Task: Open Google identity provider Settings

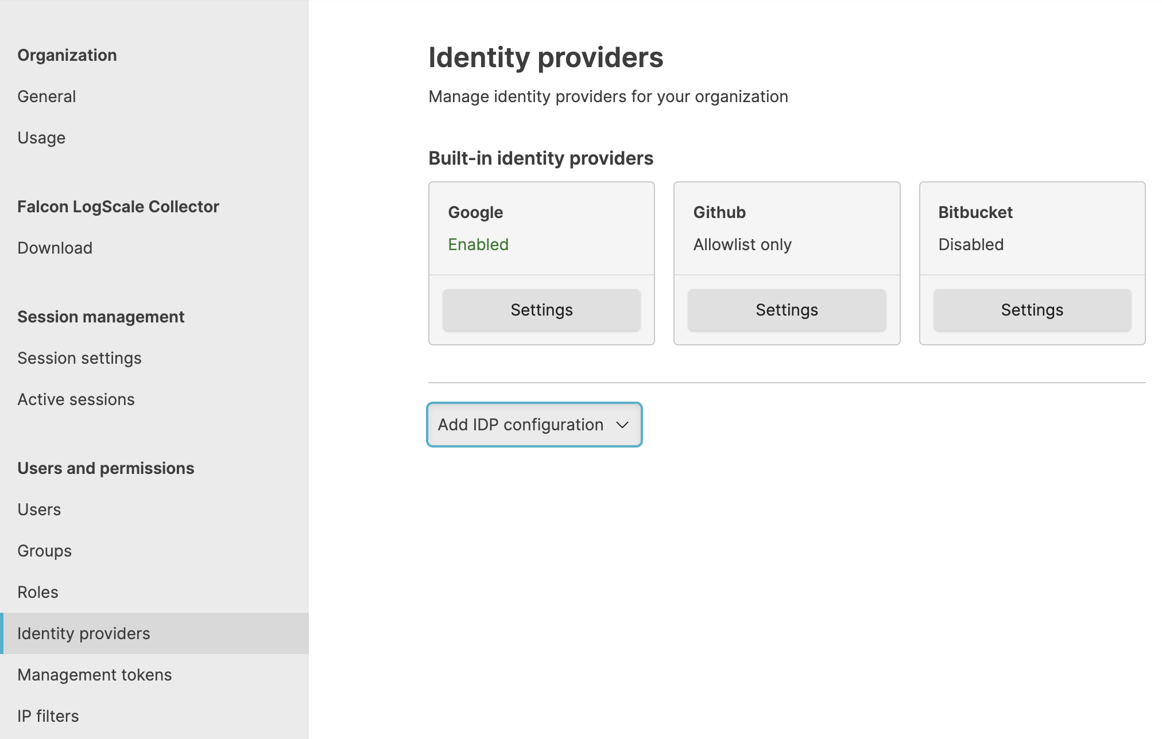Action: tap(541, 310)
